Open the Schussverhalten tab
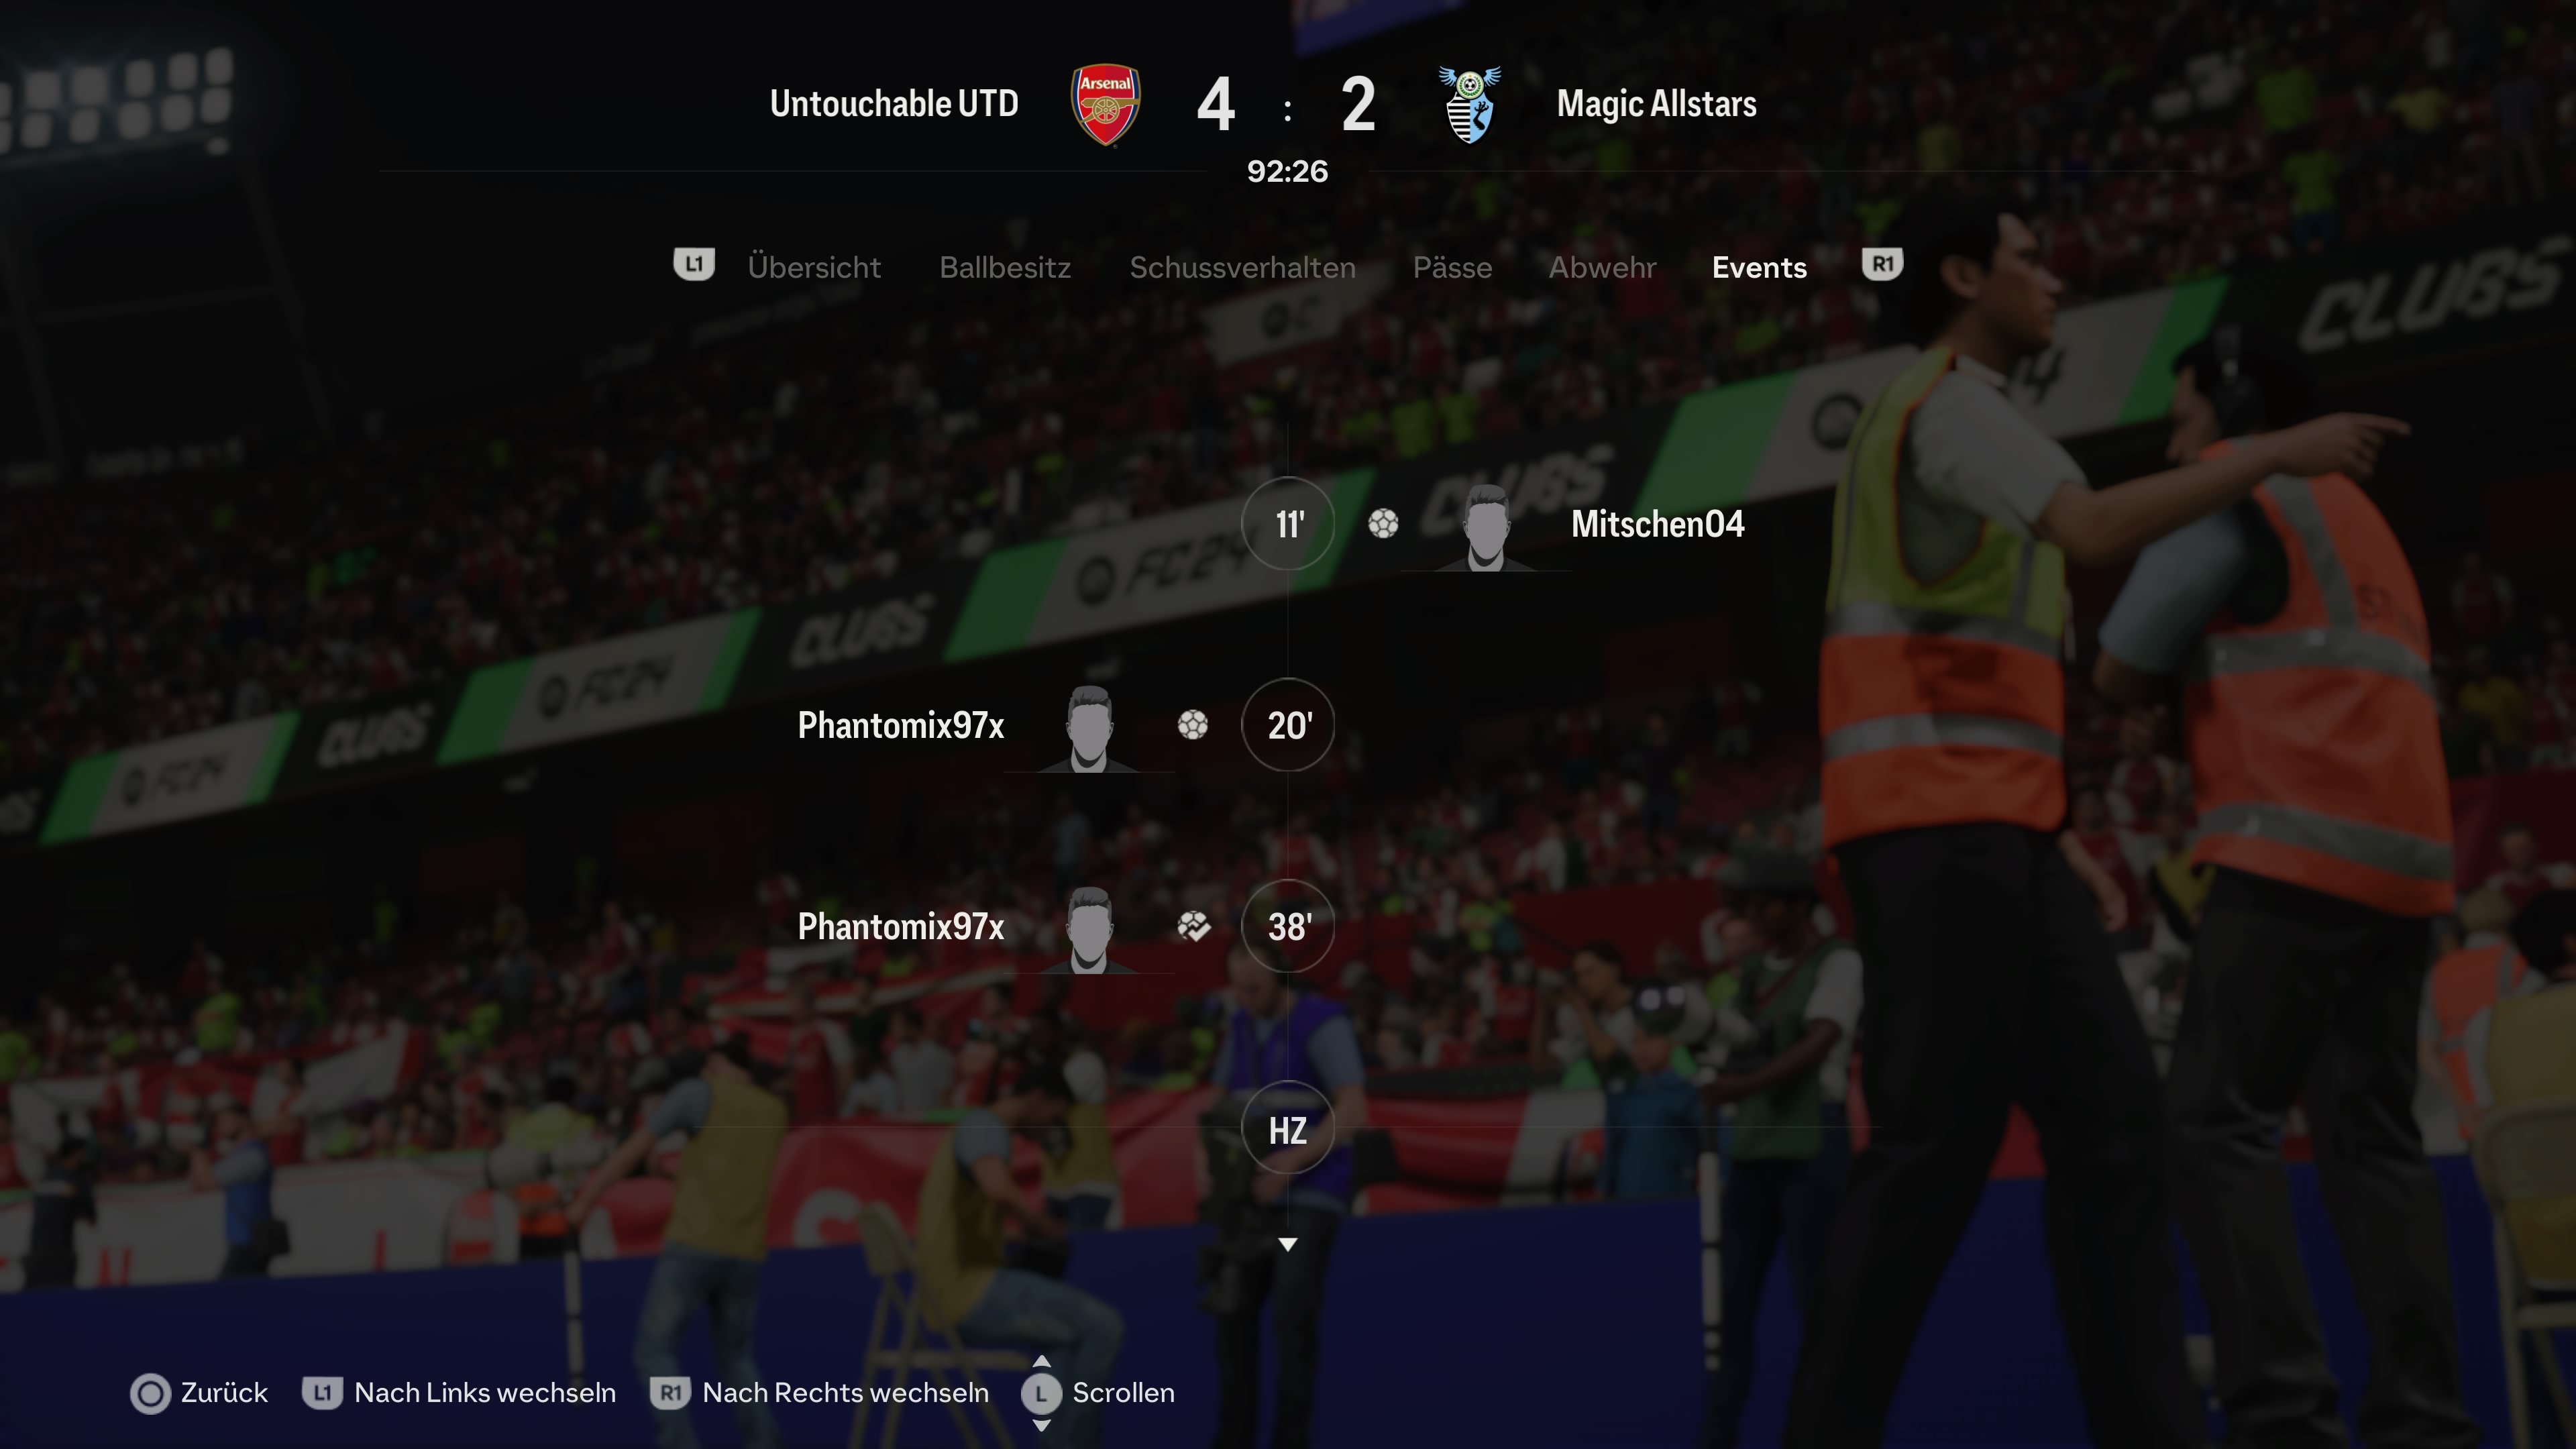 coord(1242,268)
